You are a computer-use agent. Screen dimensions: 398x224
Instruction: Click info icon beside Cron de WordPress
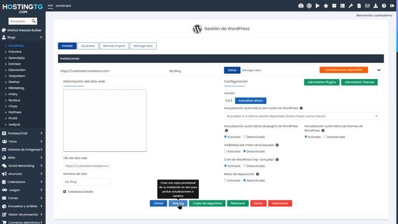(x=277, y=159)
